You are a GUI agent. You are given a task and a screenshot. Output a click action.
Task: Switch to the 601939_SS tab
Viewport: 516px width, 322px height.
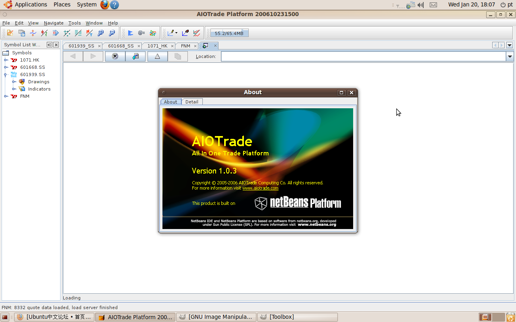click(x=81, y=46)
